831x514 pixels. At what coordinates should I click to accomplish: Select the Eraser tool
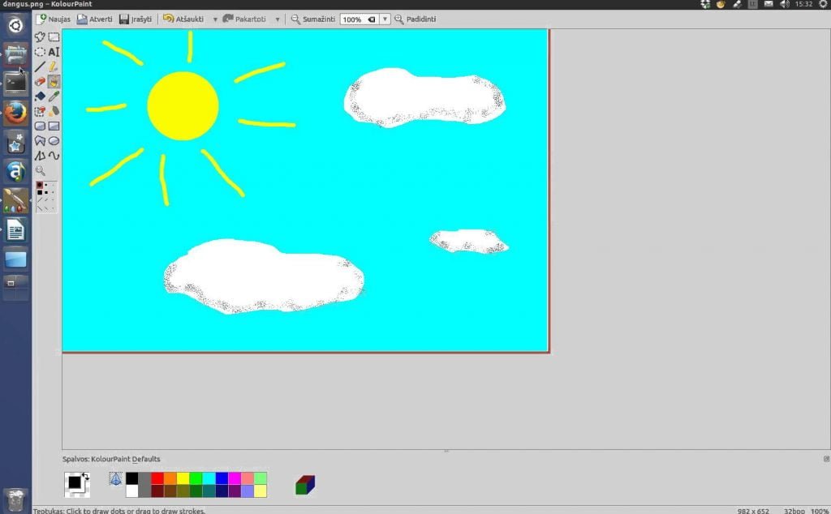(40, 82)
